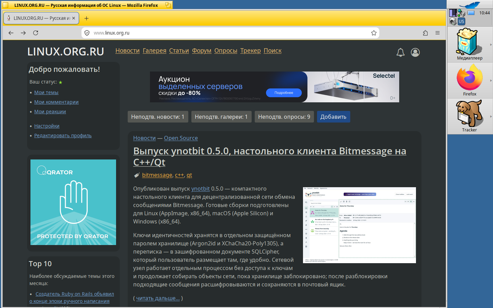
Task: Open the Форум menu item
Action: 202,51
